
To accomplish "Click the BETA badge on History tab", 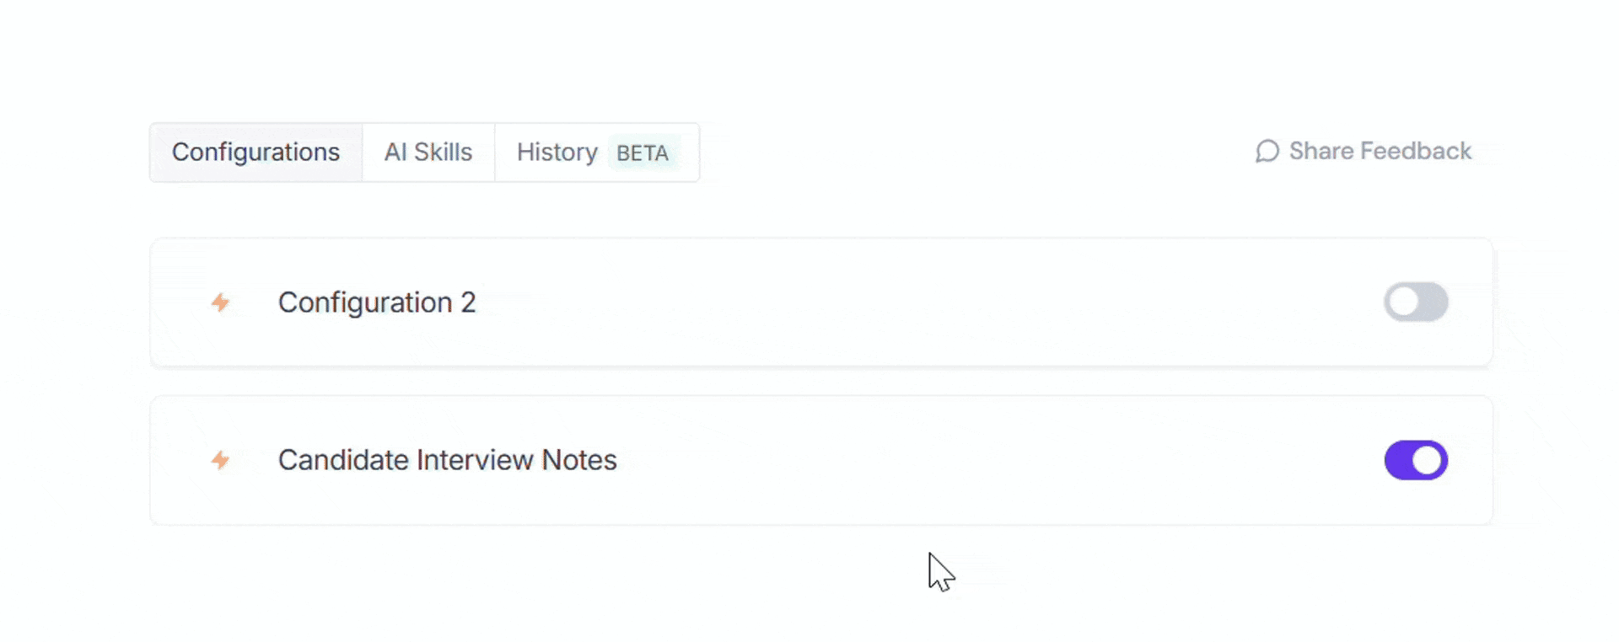I will 643,153.
